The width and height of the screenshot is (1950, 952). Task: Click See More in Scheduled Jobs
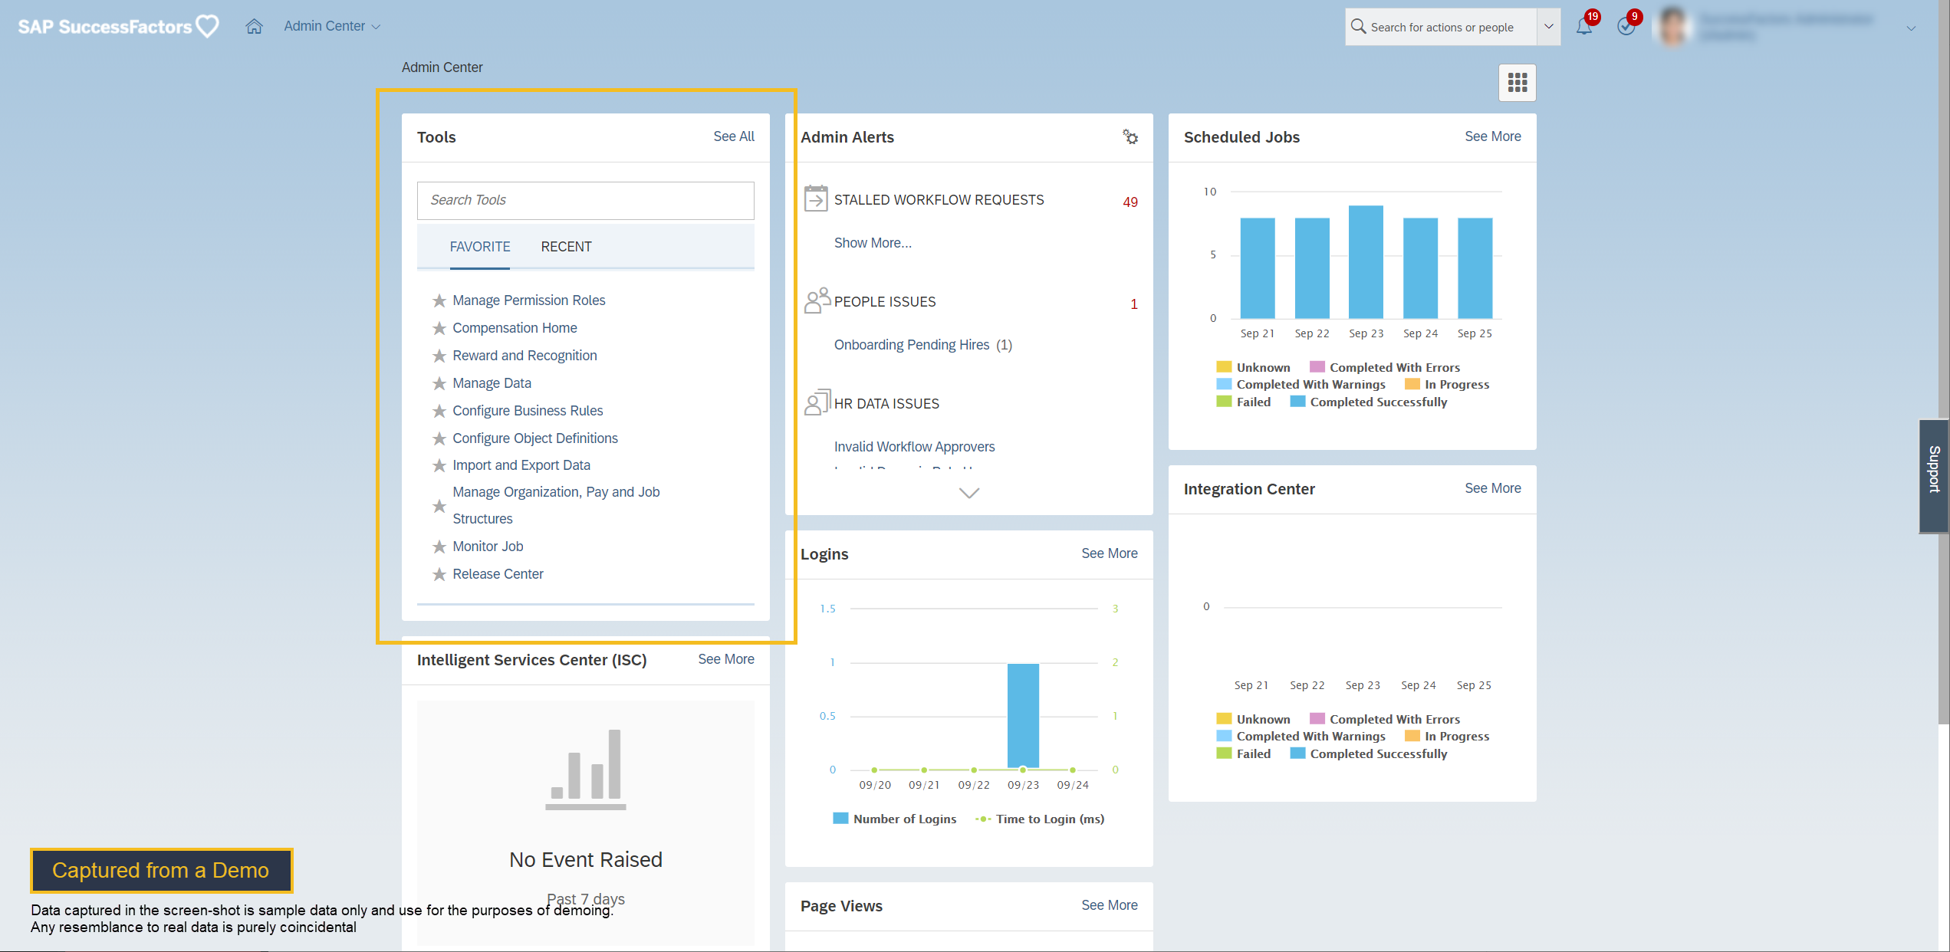(x=1492, y=136)
